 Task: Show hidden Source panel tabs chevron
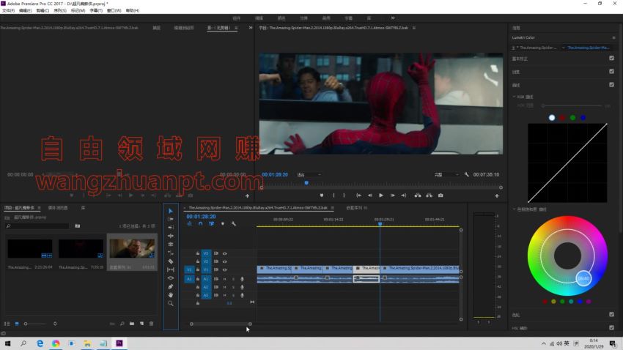click(x=251, y=28)
